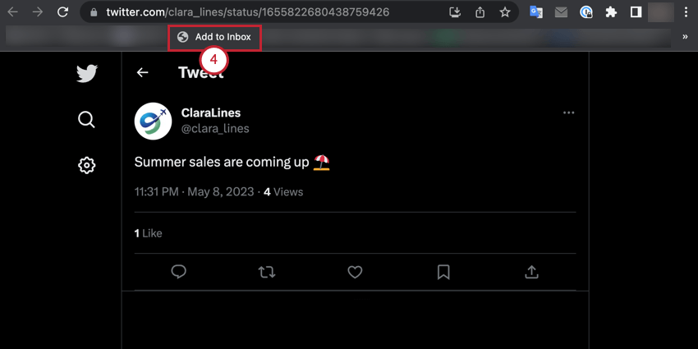Open Chrome three-dot menu
The image size is (698, 349).
(686, 12)
